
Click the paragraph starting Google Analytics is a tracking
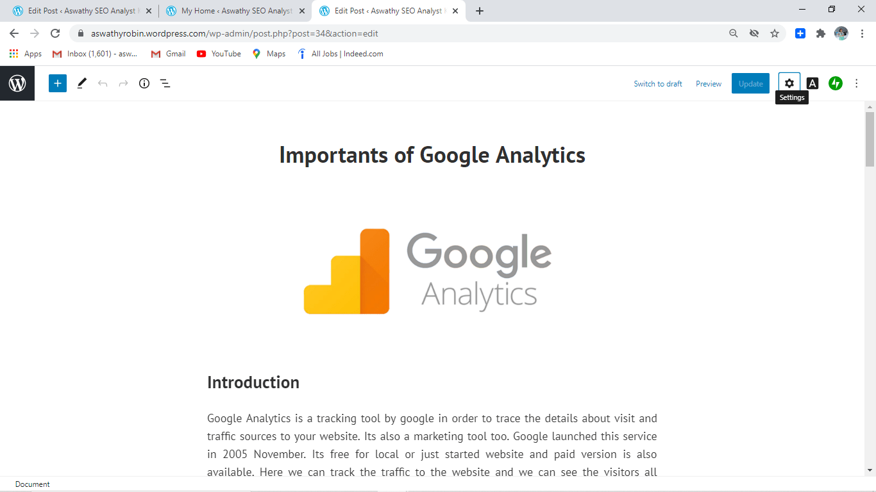[x=432, y=445]
